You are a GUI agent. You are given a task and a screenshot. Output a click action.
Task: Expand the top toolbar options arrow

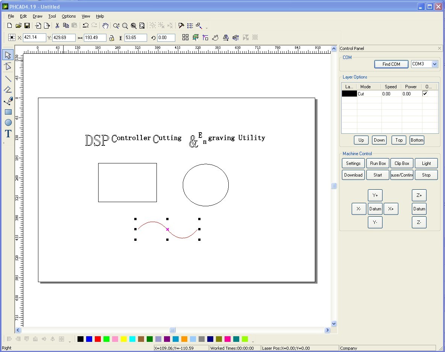[x=207, y=28]
